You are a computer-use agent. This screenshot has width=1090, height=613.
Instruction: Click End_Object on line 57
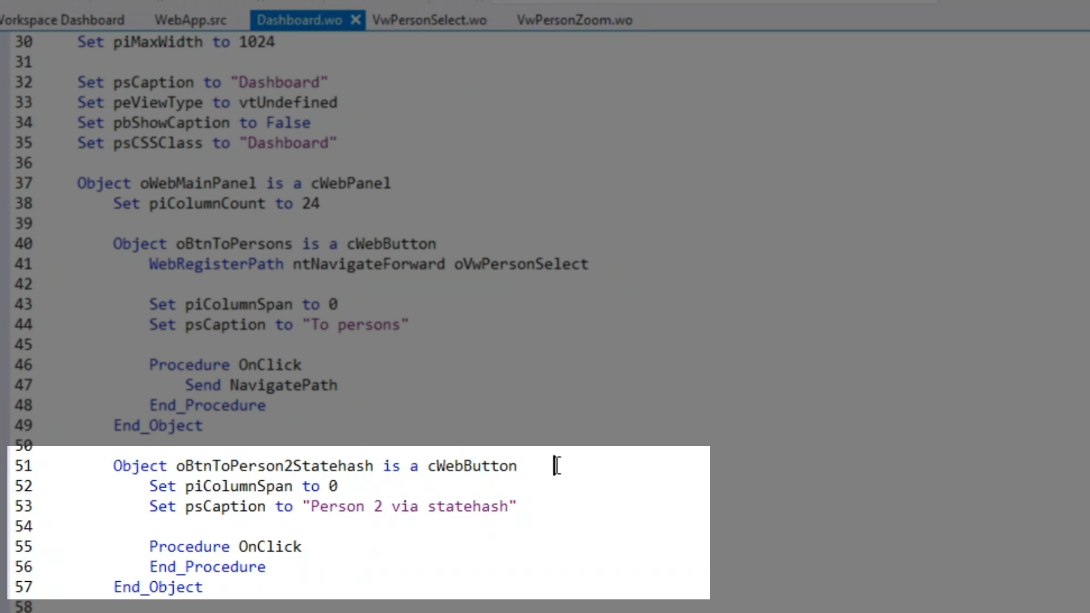pyautogui.click(x=158, y=587)
